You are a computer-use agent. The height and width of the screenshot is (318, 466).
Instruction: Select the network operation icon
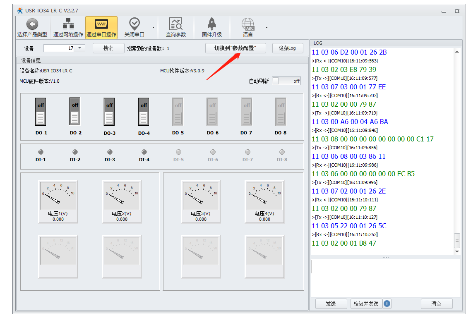click(68, 24)
